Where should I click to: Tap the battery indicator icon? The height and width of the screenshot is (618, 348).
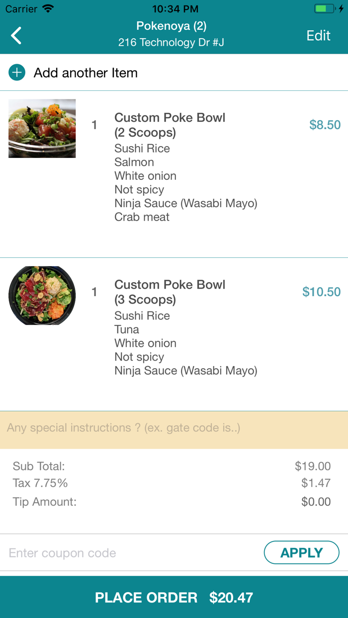coord(325,9)
